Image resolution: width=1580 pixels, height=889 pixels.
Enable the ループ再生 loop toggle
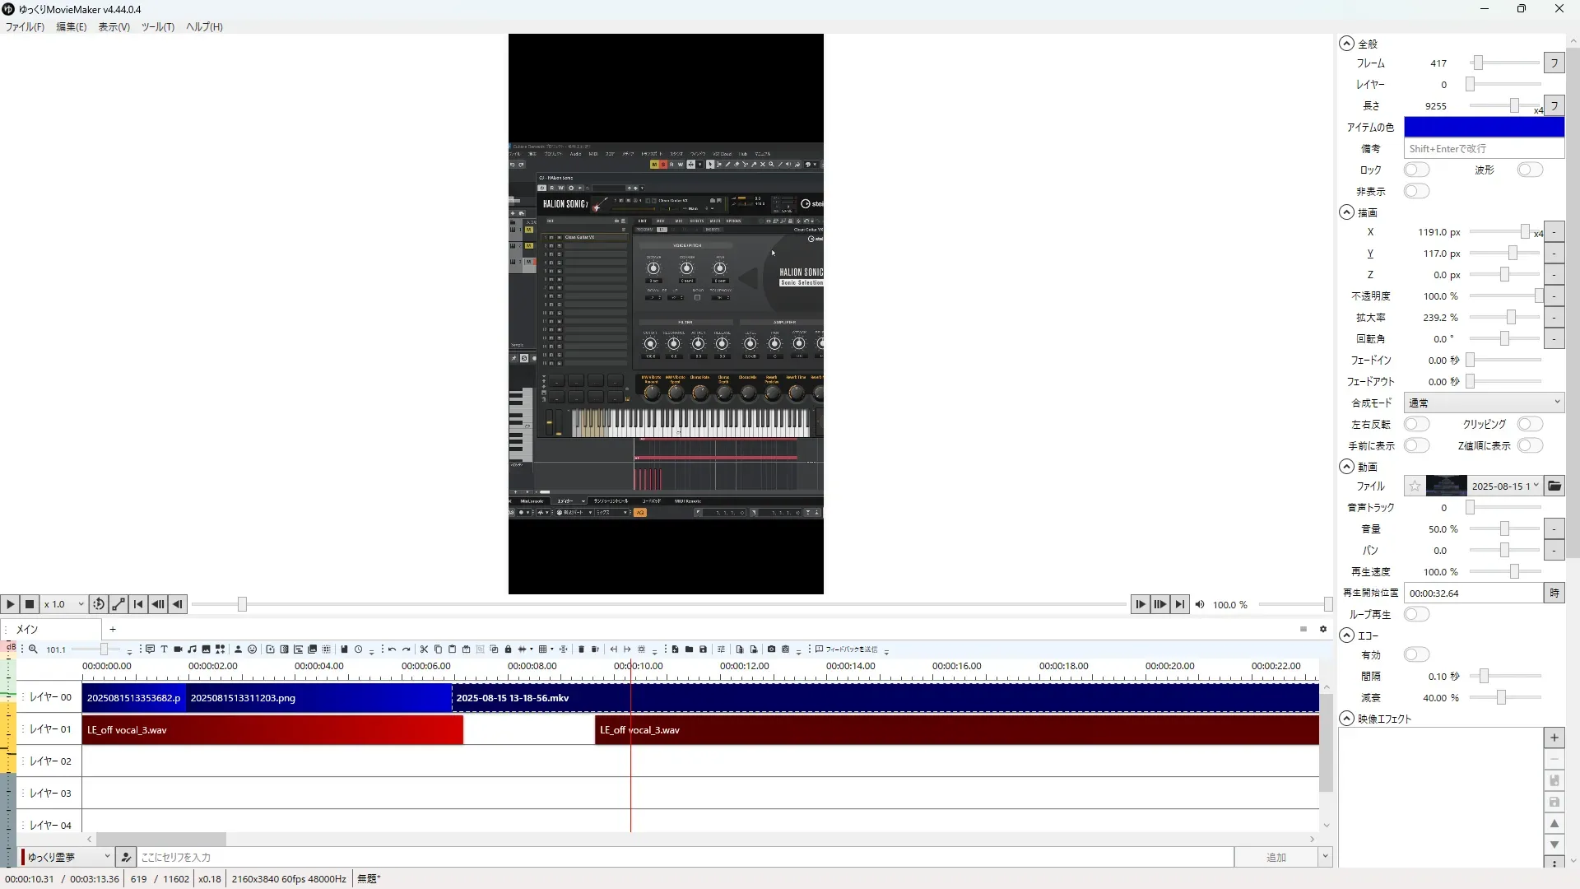coord(1416,615)
